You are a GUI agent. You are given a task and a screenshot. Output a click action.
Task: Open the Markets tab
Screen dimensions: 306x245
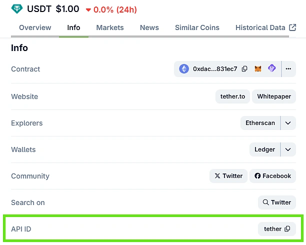pos(110,27)
